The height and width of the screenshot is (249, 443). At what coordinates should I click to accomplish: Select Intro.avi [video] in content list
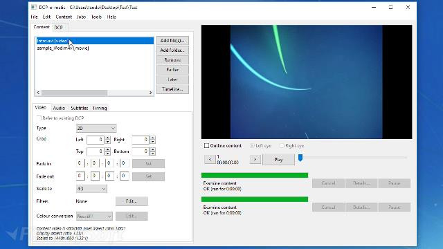coord(94,41)
